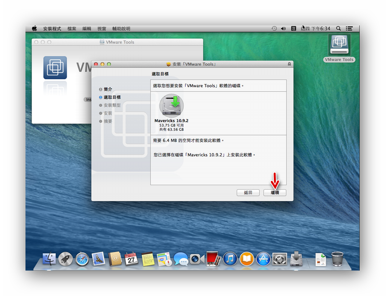Open Spotlight search magnifier
The image size is (392, 296).
338,28
